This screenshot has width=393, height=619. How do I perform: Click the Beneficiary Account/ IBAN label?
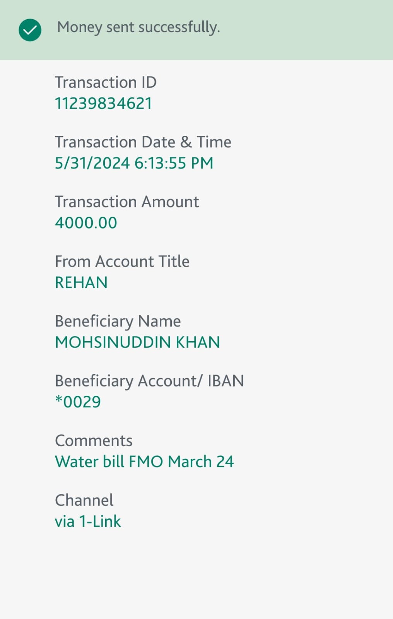[x=149, y=381]
